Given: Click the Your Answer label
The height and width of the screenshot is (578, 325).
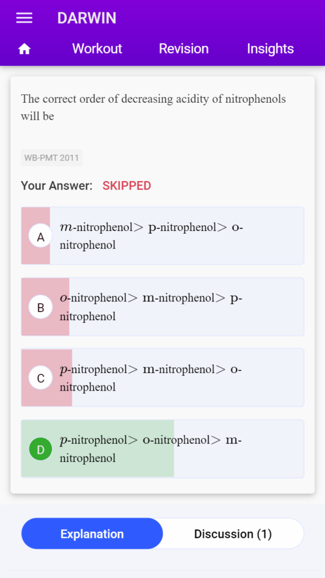Looking at the screenshot, I should 57,186.
